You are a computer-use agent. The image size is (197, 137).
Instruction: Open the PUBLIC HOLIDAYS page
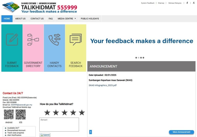90,19
